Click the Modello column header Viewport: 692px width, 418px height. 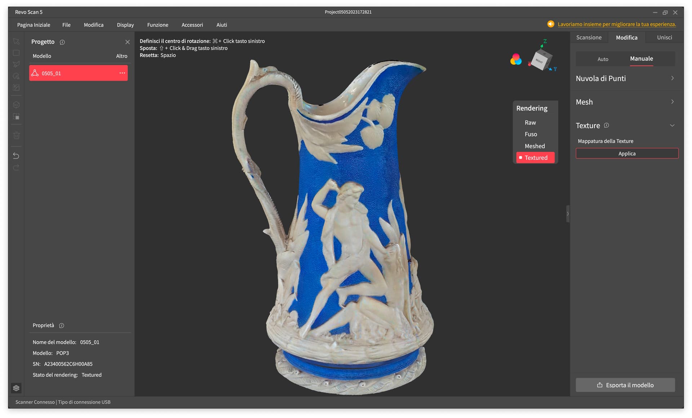point(42,56)
